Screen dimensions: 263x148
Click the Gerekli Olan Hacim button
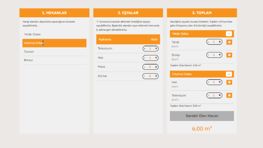(x=202, y=116)
